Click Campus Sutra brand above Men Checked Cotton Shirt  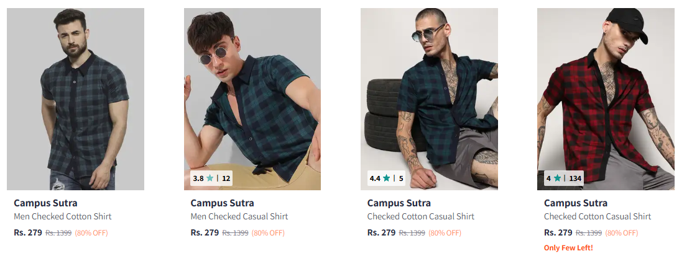click(45, 203)
